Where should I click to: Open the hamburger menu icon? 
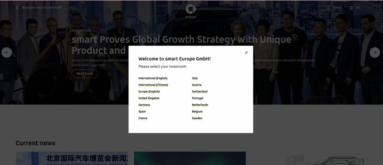(x=17, y=8)
